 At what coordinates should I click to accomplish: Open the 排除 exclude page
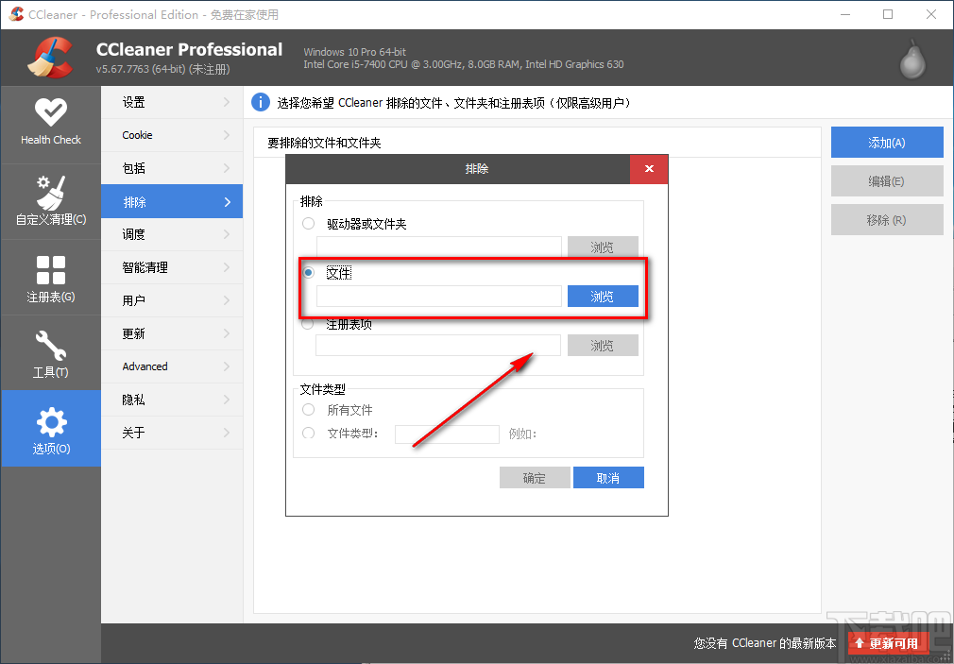point(172,201)
